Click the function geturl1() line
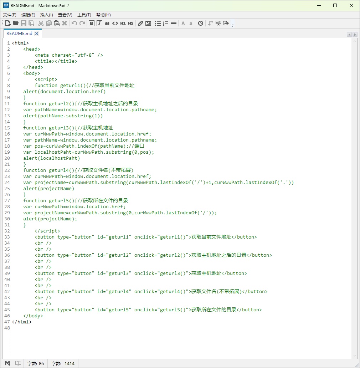360x368 pixels. (84, 86)
